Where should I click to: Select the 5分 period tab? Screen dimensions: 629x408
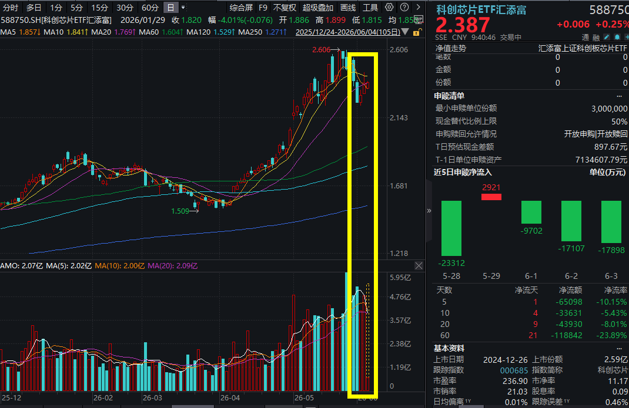(76, 8)
